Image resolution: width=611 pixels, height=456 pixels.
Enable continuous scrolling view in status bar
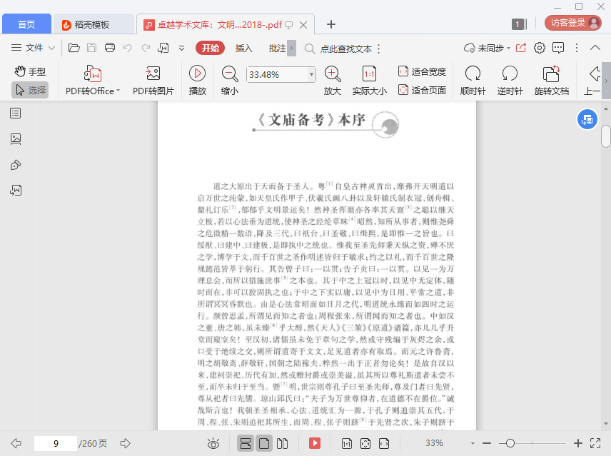[246, 443]
